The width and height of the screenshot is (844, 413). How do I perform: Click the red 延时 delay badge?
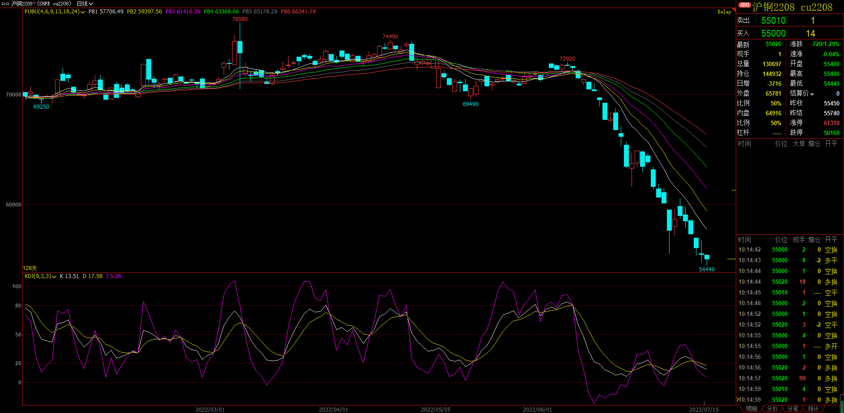(744, 5)
